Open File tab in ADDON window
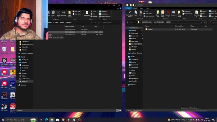217x122 pixels. tap(129, 8)
